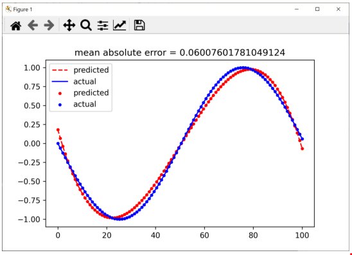The image size is (352, 255).
Task: Go forward to next view
Action: 49,25
